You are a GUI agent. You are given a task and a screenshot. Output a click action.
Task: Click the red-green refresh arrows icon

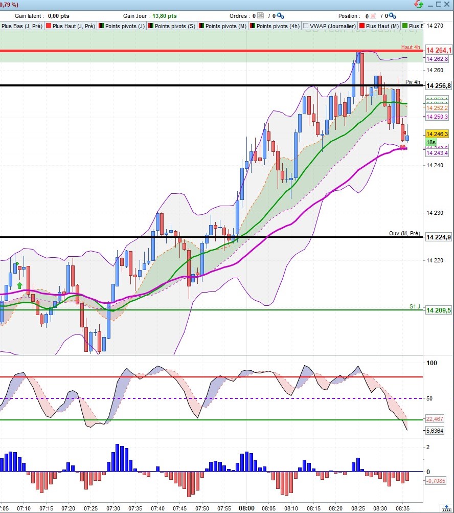(418, 4)
